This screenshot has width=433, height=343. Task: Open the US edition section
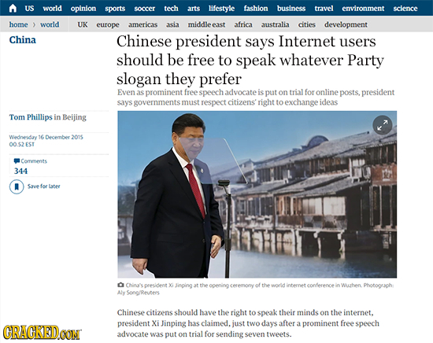tap(29, 9)
